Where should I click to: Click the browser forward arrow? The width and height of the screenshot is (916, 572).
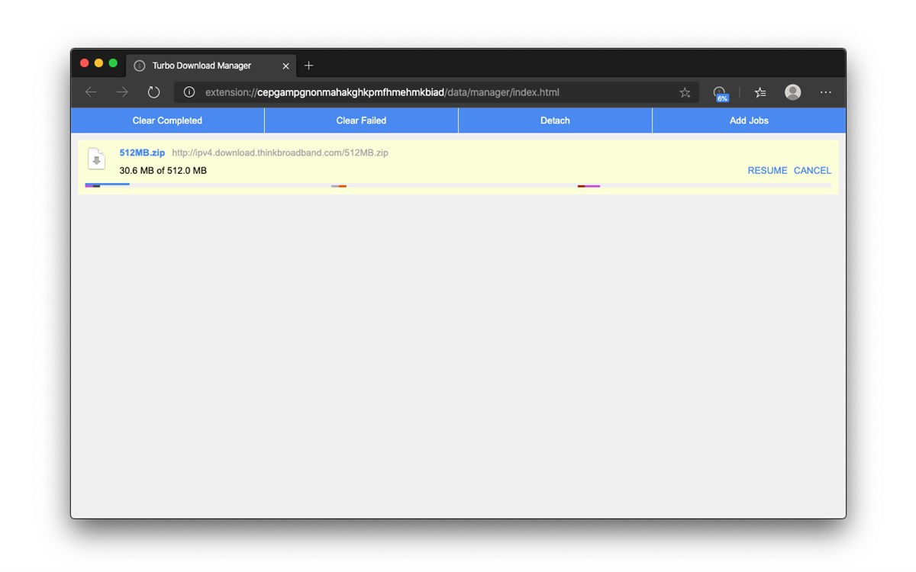tap(122, 92)
